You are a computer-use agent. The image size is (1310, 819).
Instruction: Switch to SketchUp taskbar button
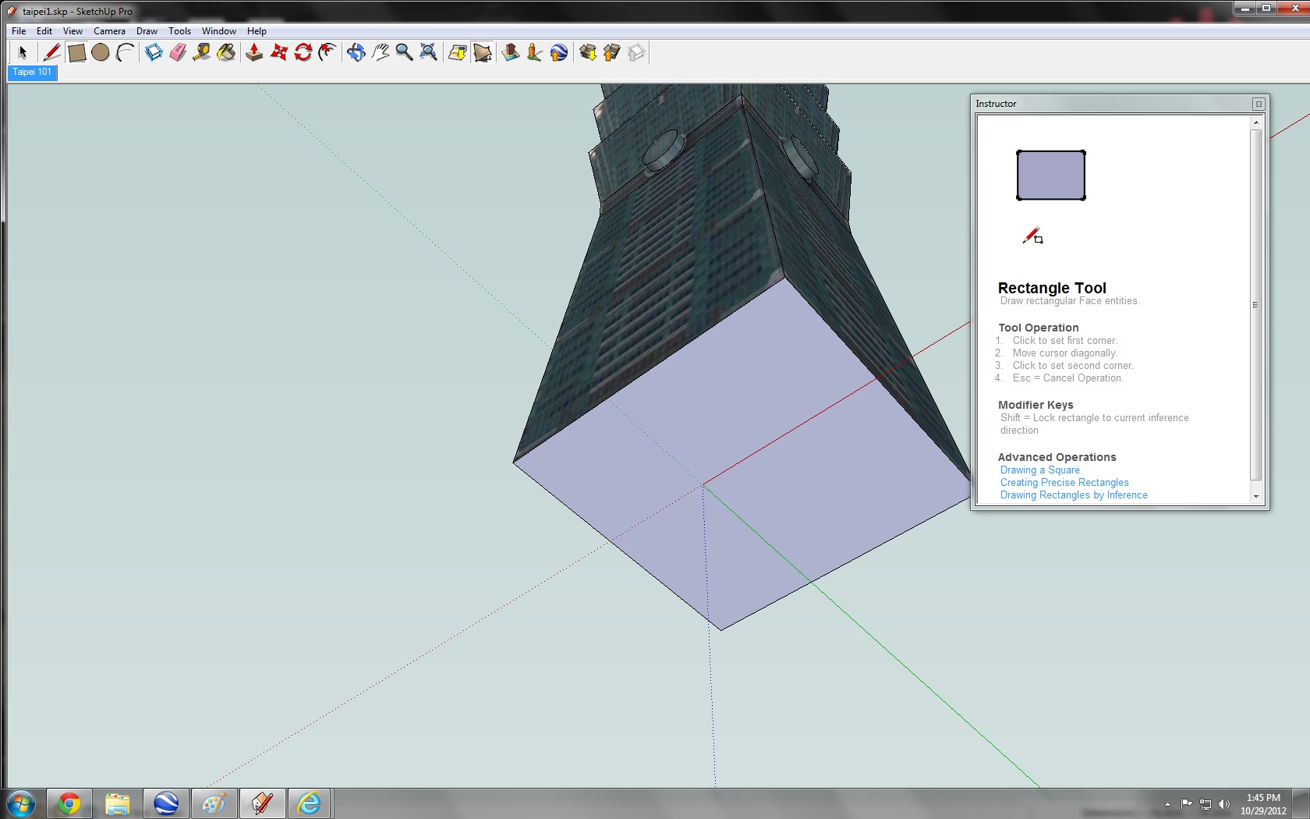pyautogui.click(x=262, y=803)
